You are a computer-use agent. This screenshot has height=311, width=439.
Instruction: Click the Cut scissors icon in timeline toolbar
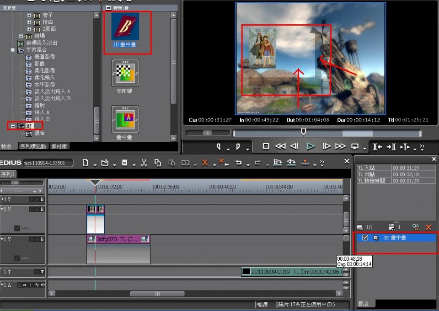click(x=144, y=163)
